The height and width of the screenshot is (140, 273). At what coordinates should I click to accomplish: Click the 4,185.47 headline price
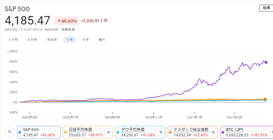(x=28, y=20)
